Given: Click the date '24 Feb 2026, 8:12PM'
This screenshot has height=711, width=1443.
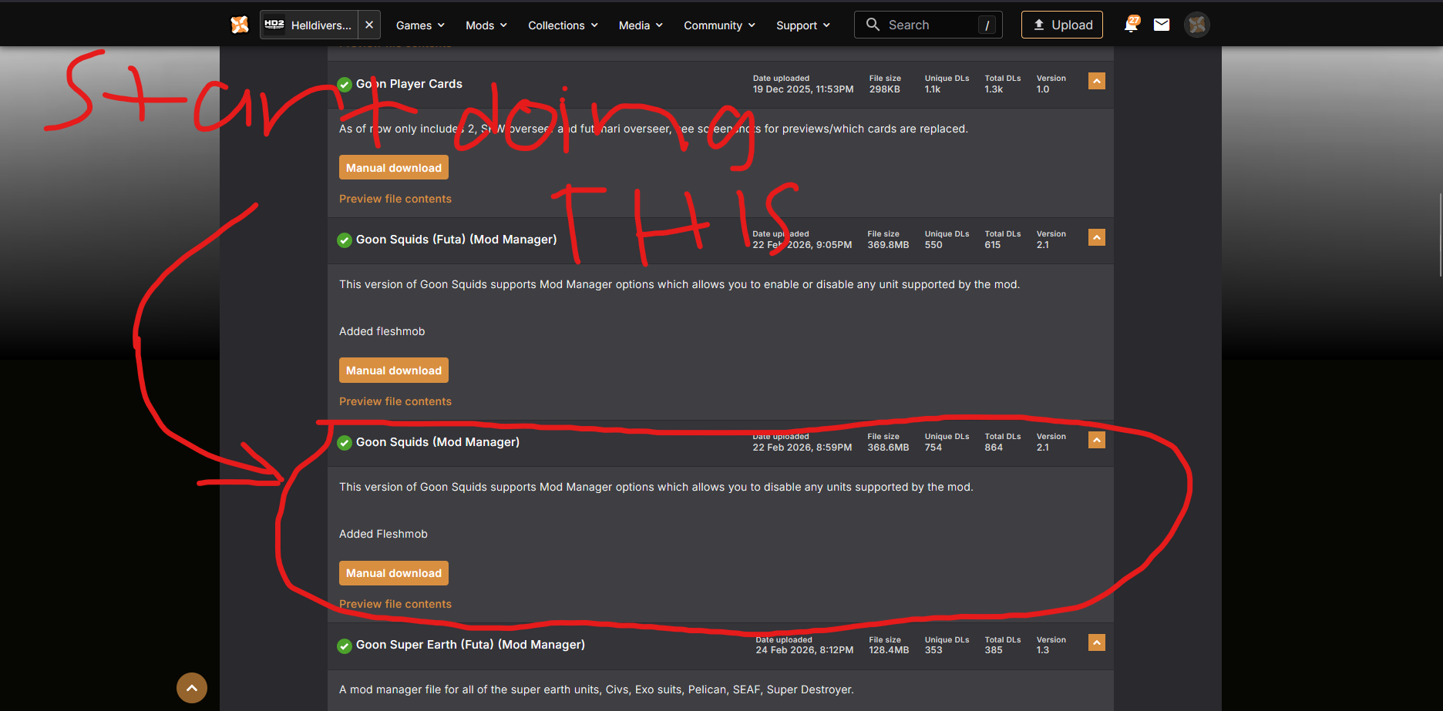Looking at the screenshot, I should click(805, 650).
